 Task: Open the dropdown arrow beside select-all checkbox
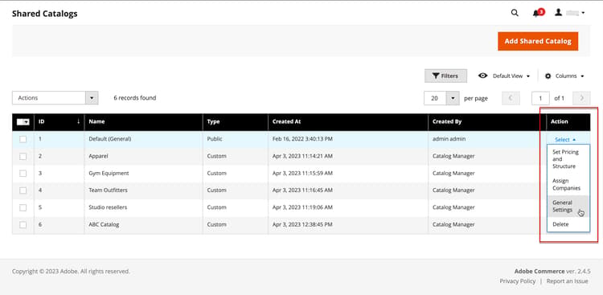point(27,122)
